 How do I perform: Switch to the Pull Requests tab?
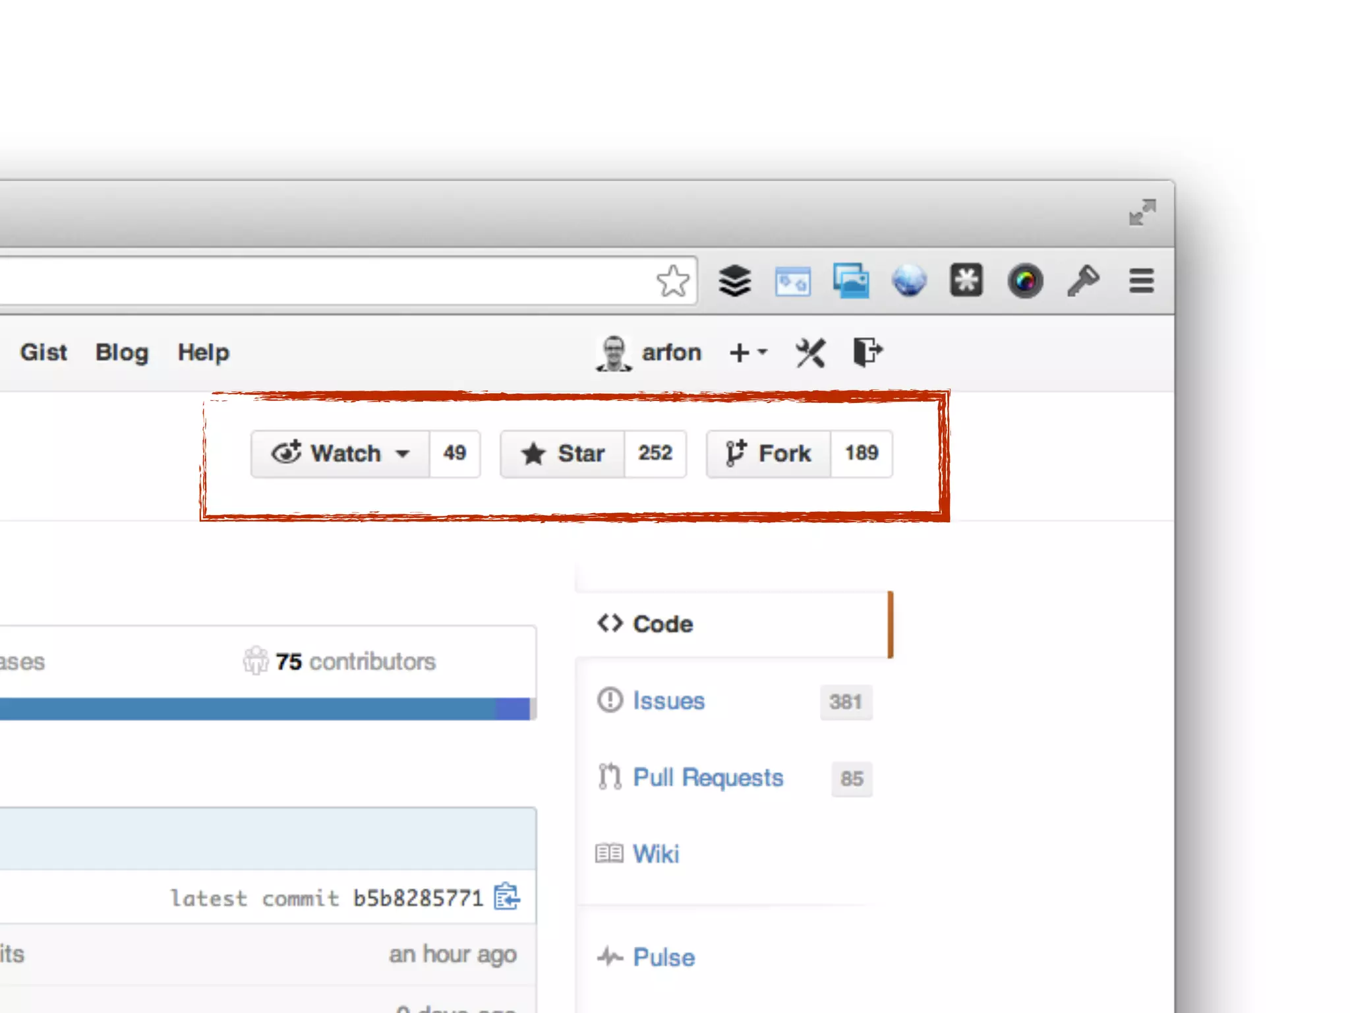pos(707,778)
